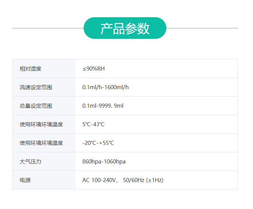The image size is (253, 209).
Task: Click the divider line left of 产品参数
Action: tap(48, 28)
